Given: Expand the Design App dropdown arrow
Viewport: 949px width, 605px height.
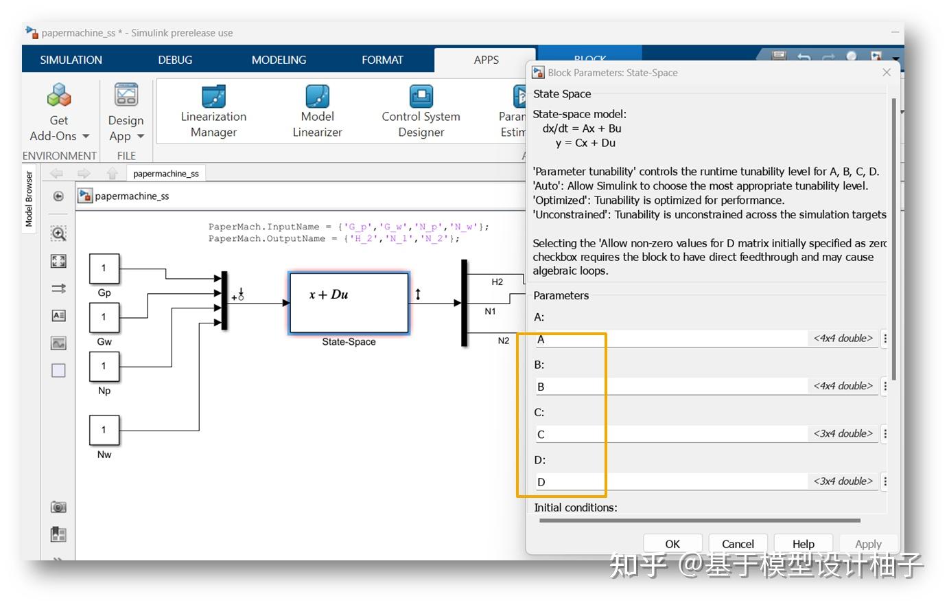Looking at the screenshot, I should [142, 136].
